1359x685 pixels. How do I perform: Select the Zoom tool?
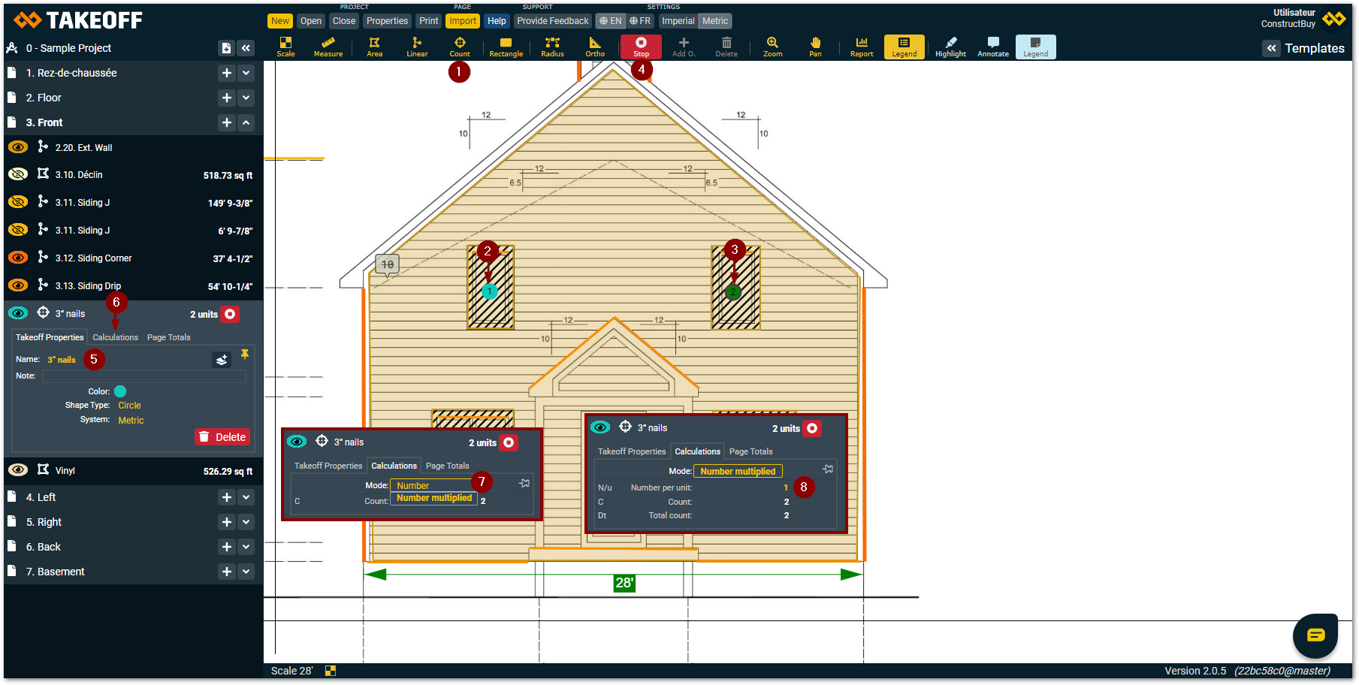(x=772, y=47)
